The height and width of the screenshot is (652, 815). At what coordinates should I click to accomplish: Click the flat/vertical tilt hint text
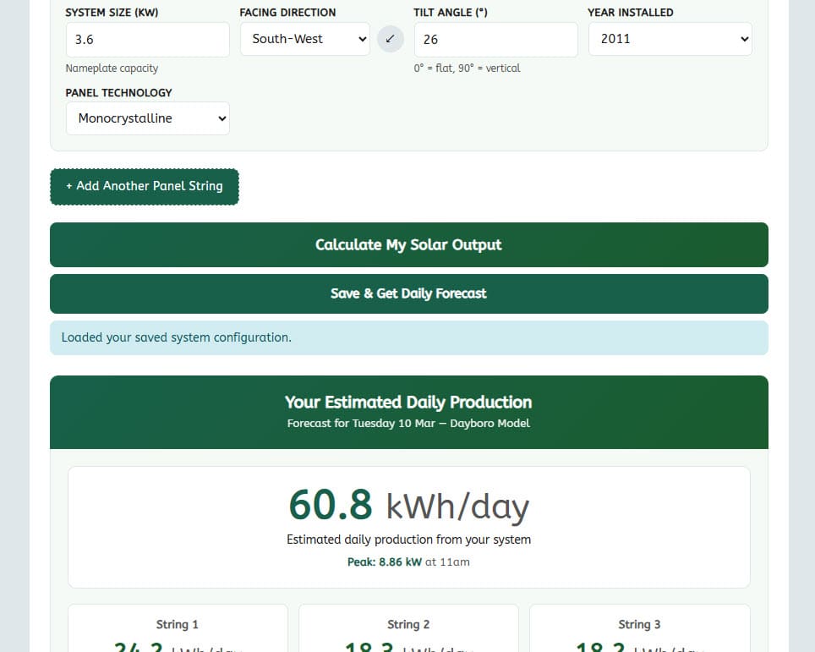click(467, 68)
